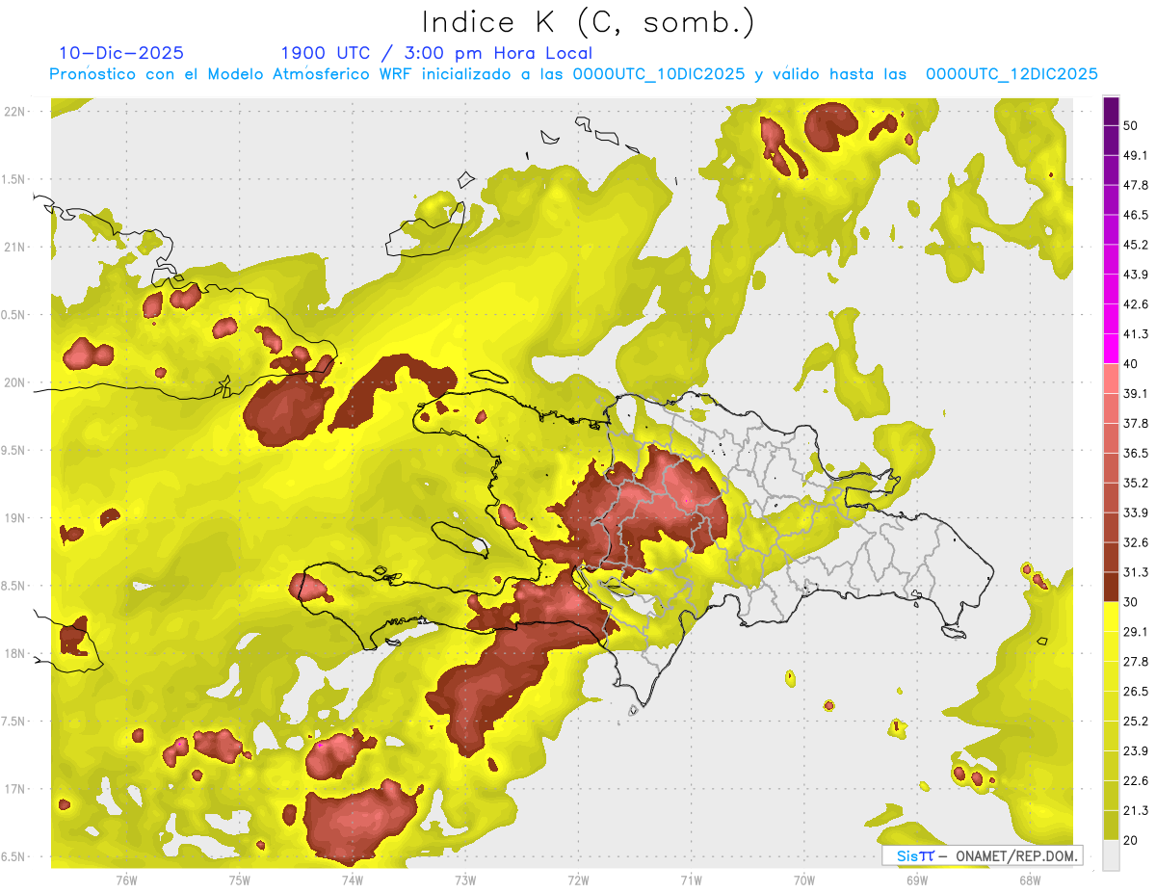Click the '22.6' color scale value
Screen dimensions: 1156x893
coord(1136,780)
